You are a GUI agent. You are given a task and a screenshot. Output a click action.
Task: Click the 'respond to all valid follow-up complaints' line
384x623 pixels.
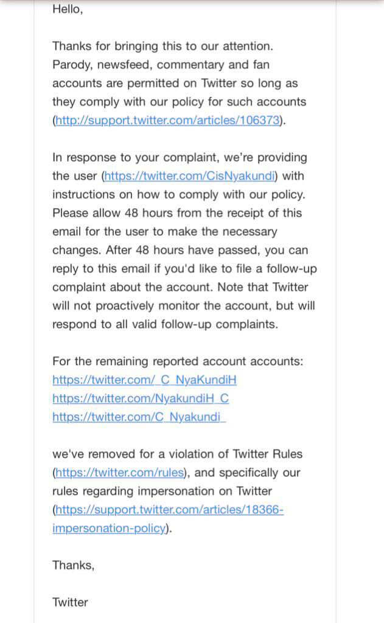point(165,324)
